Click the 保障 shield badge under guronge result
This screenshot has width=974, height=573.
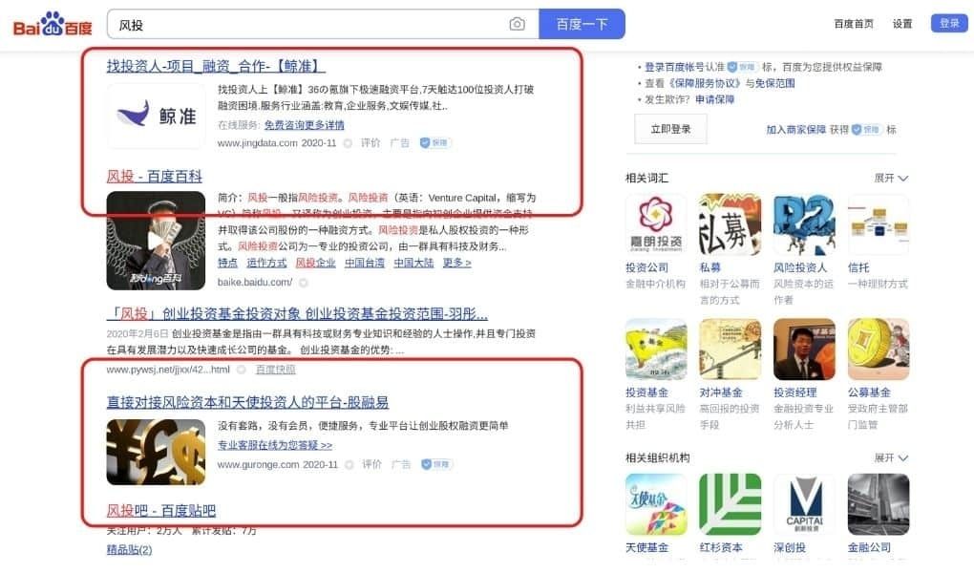click(436, 464)
